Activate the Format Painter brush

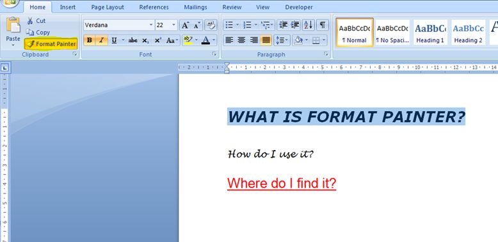(x=51, y=43)
